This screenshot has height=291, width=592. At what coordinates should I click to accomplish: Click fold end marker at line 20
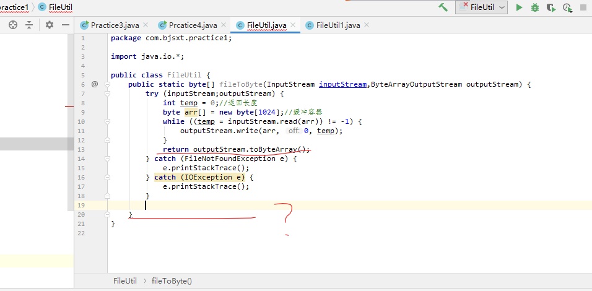click(x=107, y=214)
